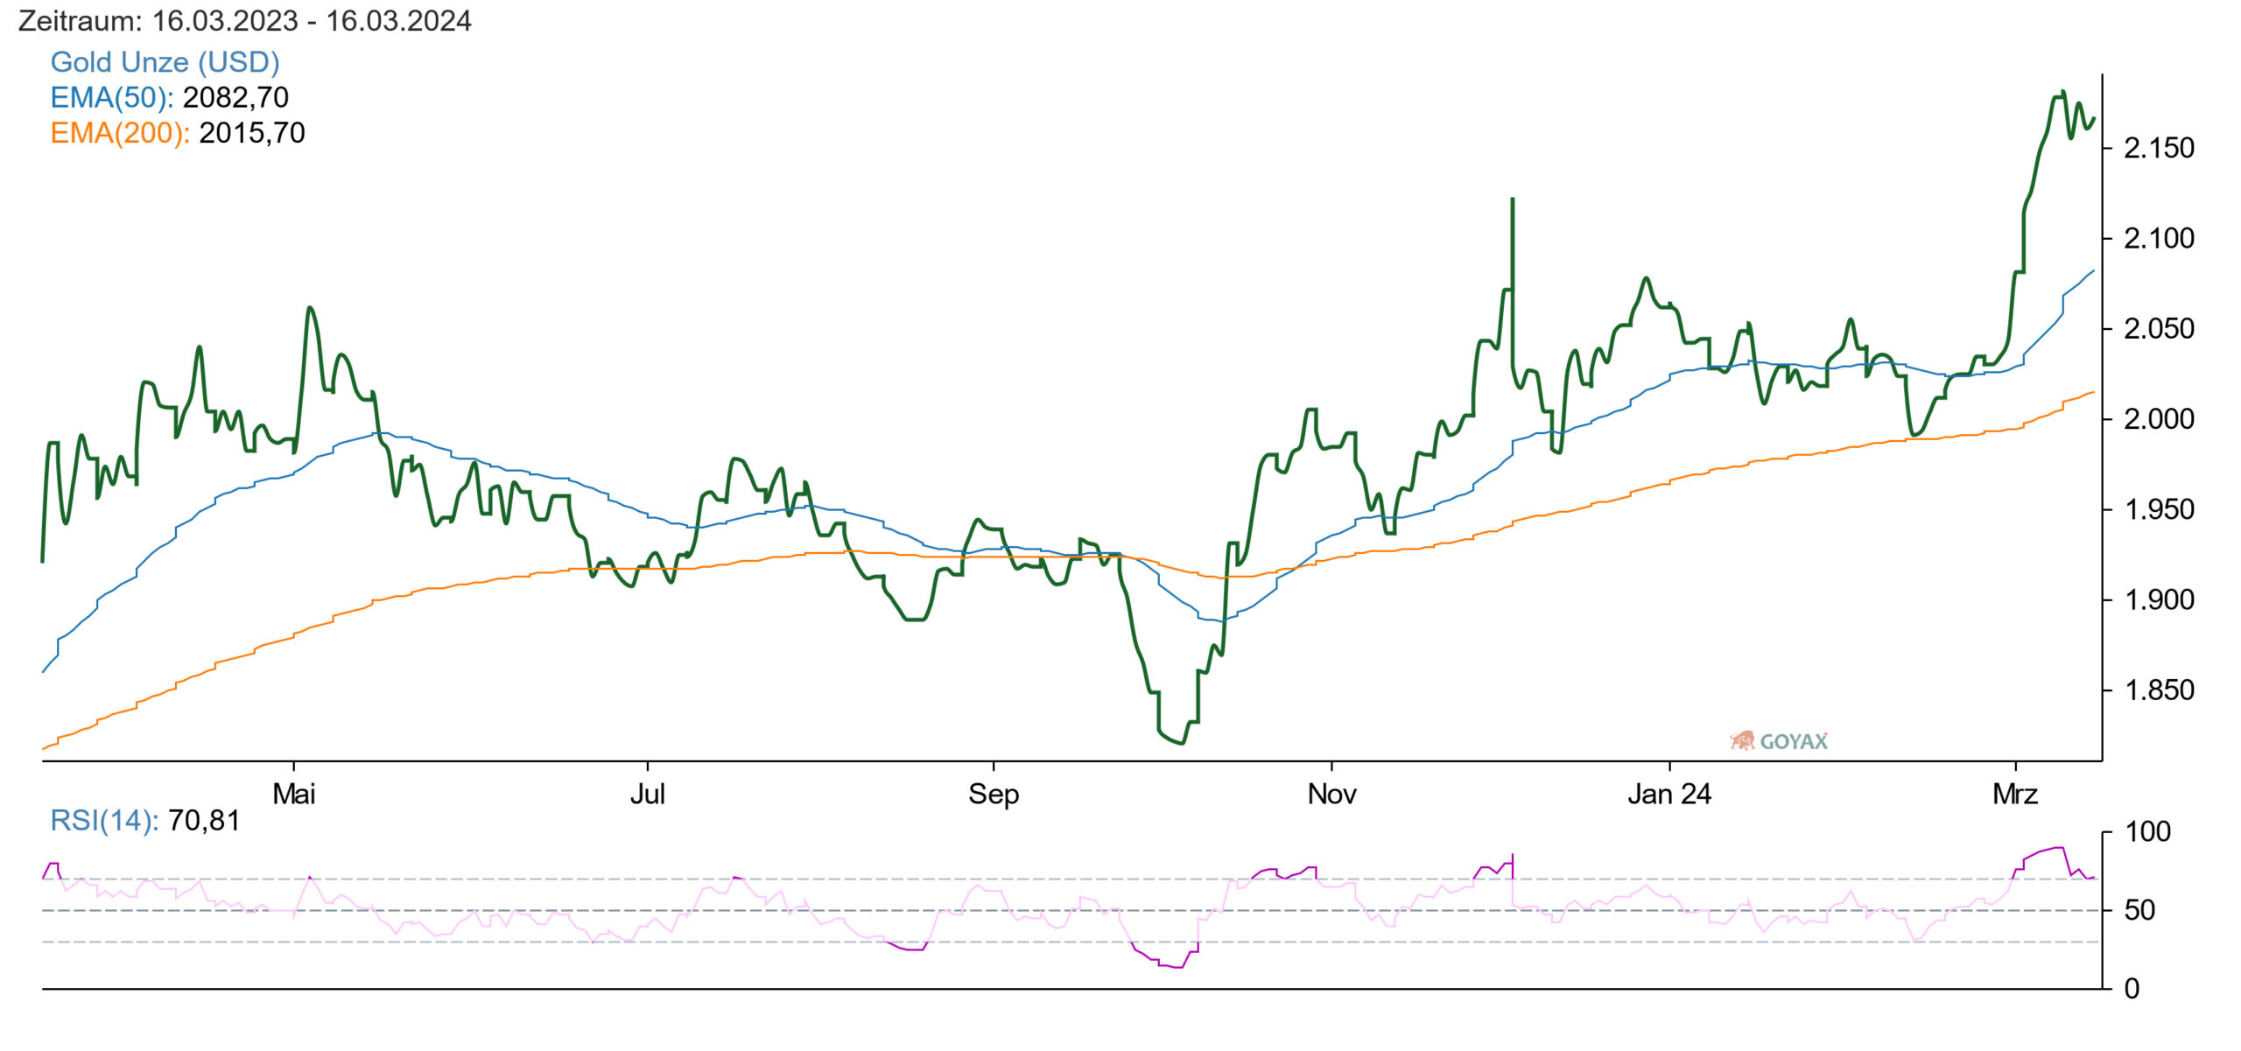Click the Mrz x-axis label
This screenshot has width=2241, height=1051.
coord(2015,795)
